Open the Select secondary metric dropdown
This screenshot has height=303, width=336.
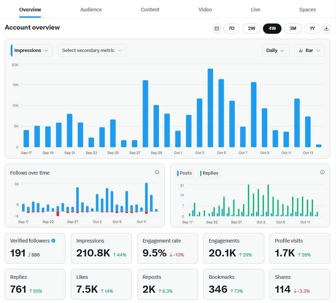(x=92, y=51)
